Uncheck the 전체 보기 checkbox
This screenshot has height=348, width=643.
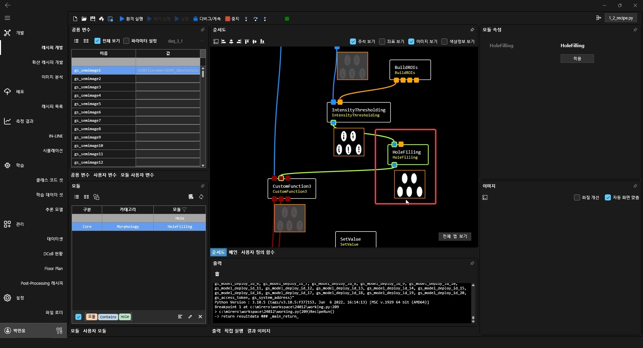click(x=97, y=41)
